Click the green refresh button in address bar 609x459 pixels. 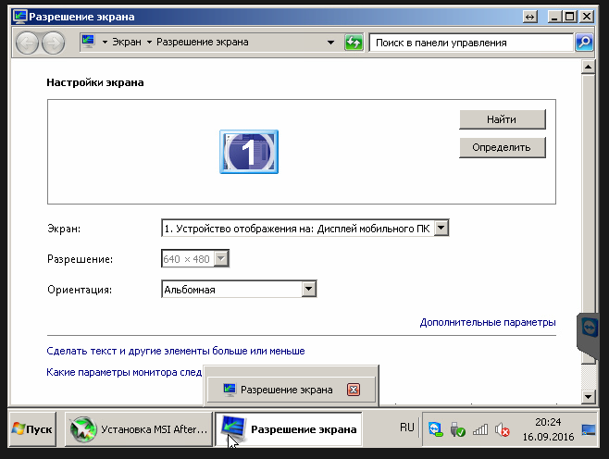354,43
